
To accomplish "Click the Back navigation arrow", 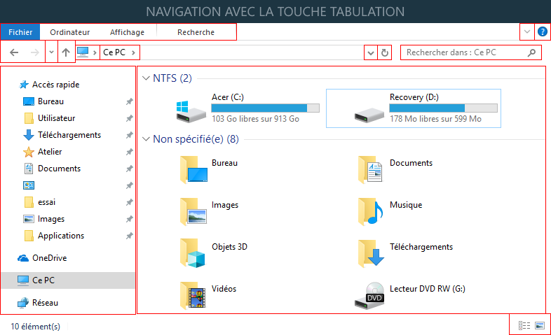I will click(14, 52).
